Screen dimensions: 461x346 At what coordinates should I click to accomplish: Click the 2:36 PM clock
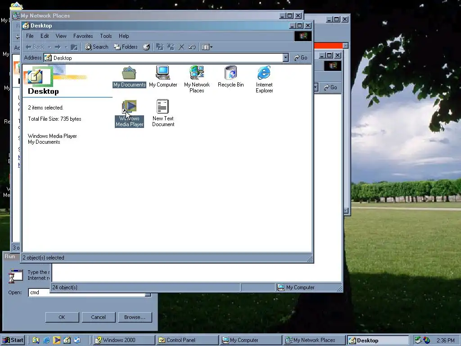point(445,341)
